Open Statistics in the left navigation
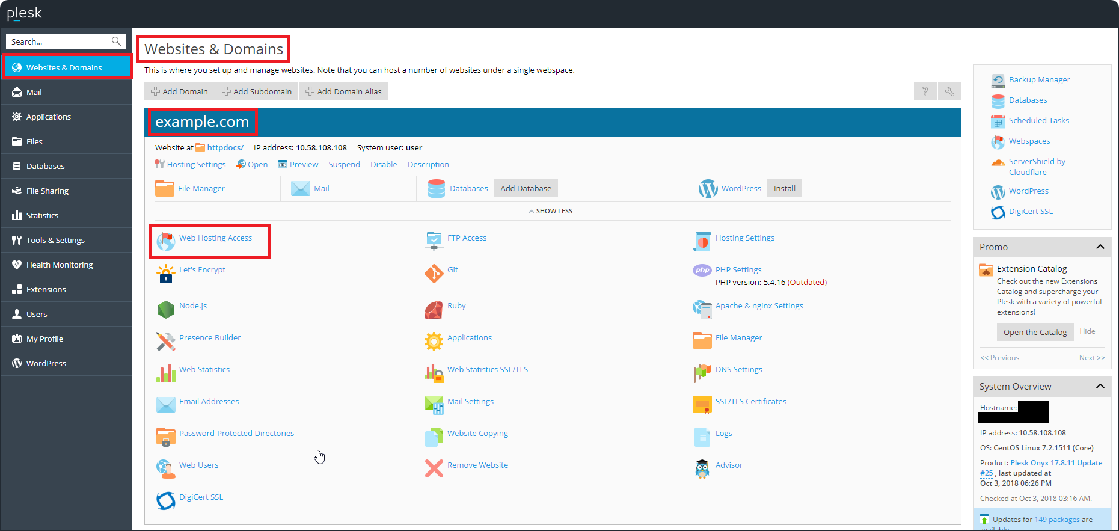 [67, 215]
